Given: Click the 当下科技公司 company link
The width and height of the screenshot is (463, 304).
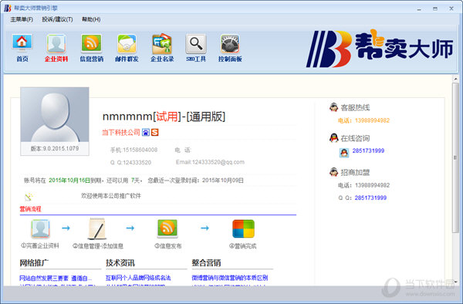Looking at the screenshot, I should [x=121, y=132].
